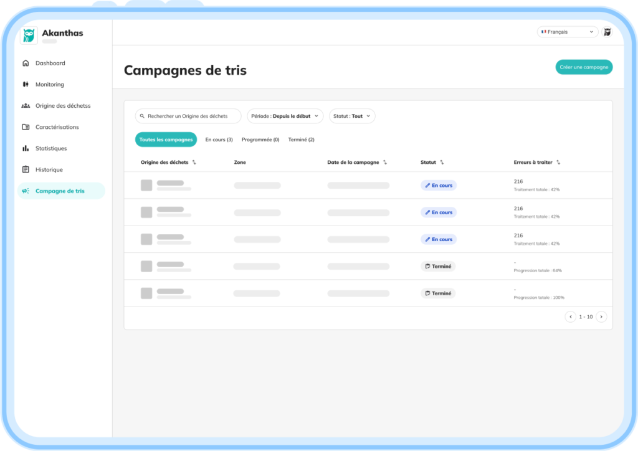The image size is (638, 451).
Task: Go to previous page arrow
Action: (x=571, y=317)
